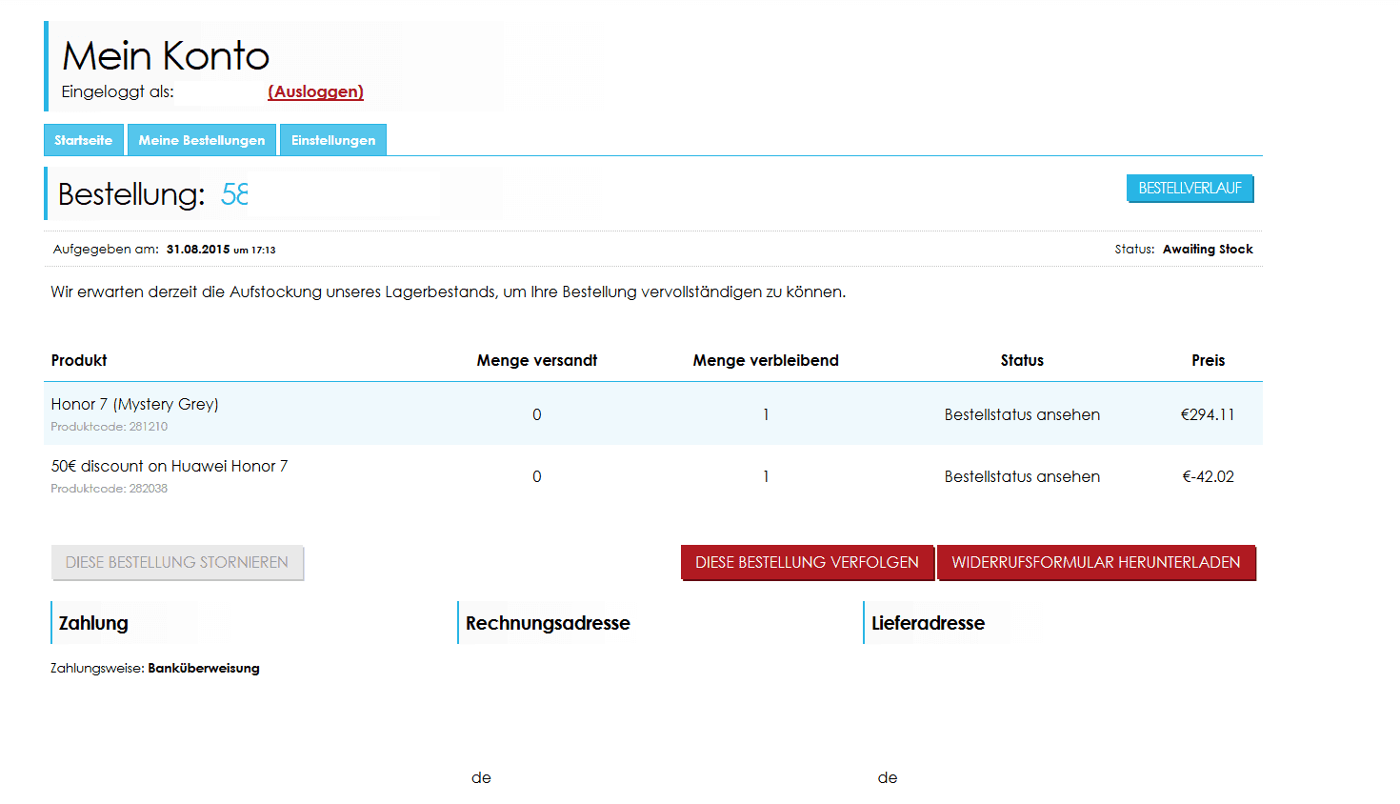The width and height of the screenshot is (1400, 804).
Task: Select the 50€ discount on Huawei Honor 7 product name
Action: coord(170,466)
